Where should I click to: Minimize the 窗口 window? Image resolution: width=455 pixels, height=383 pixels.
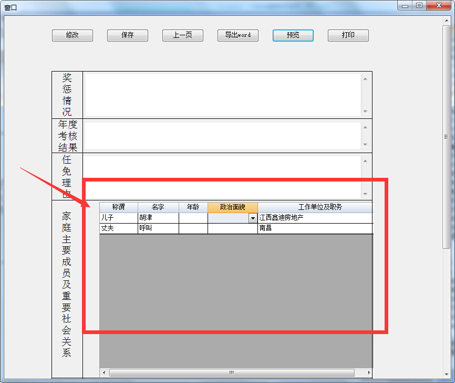(x=405, y=5)
